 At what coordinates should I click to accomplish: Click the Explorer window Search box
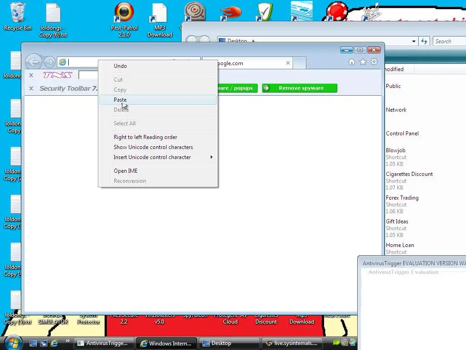tap(449, 41)
